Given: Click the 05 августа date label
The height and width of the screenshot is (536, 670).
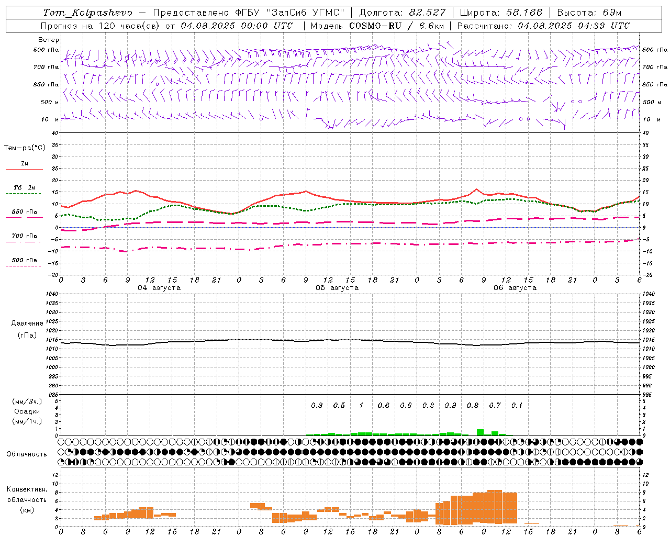Looking at the screenshot, I should coord(337,288).
